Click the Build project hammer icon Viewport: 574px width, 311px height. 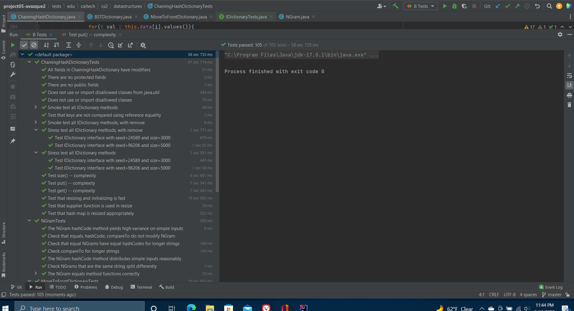point(395,6)
